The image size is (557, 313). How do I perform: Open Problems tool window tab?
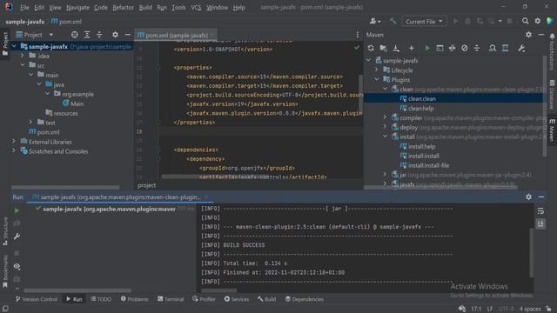point(134,299)
